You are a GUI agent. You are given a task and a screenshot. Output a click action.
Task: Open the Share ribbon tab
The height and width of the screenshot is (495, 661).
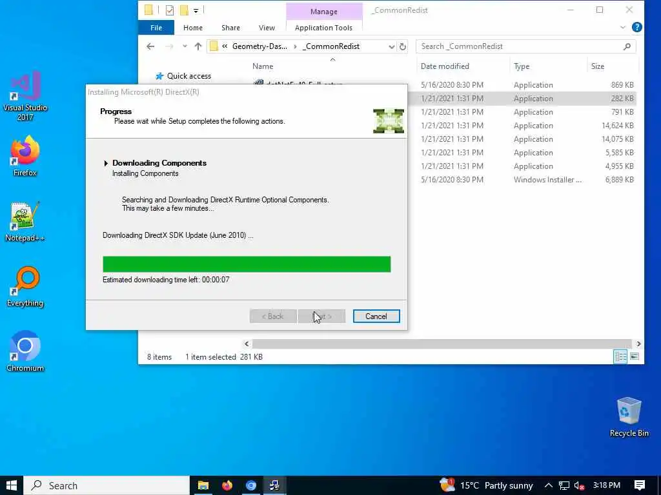pos(230,27)
